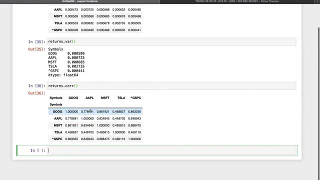The height and width of the screenshot is (180, 320).
Task: Click ^GSPC column header in correlation table
Action: (x=135, y=98)
